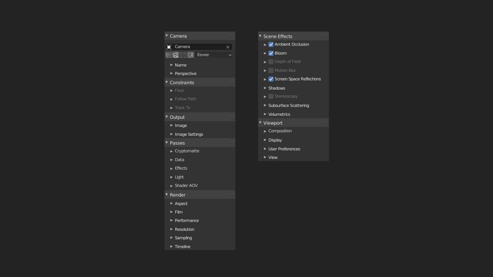Expand the Cryptomatte passes entry
The image size is (493, 277).
pos(172,151)
